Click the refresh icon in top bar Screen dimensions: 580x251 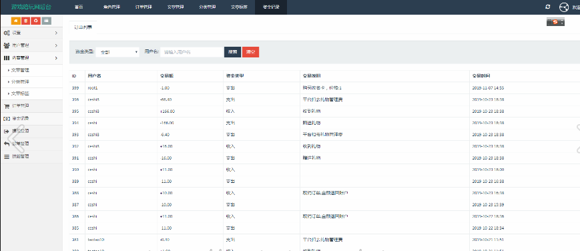[x=547, y=7]
